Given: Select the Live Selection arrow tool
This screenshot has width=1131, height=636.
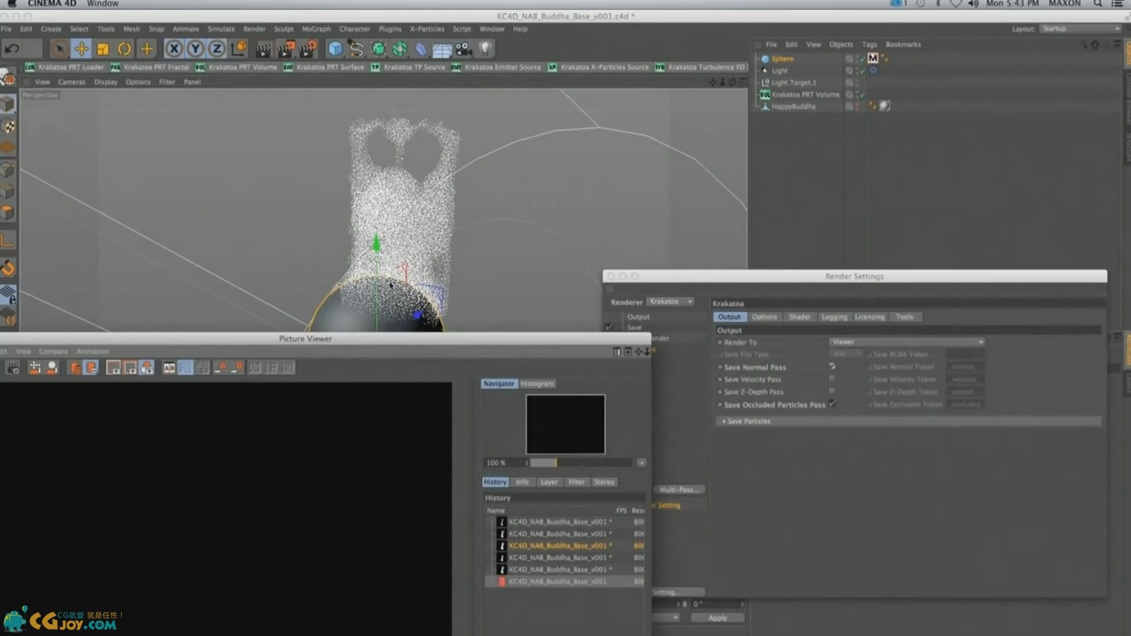Looking at the screenshot, I should point(59,49).
